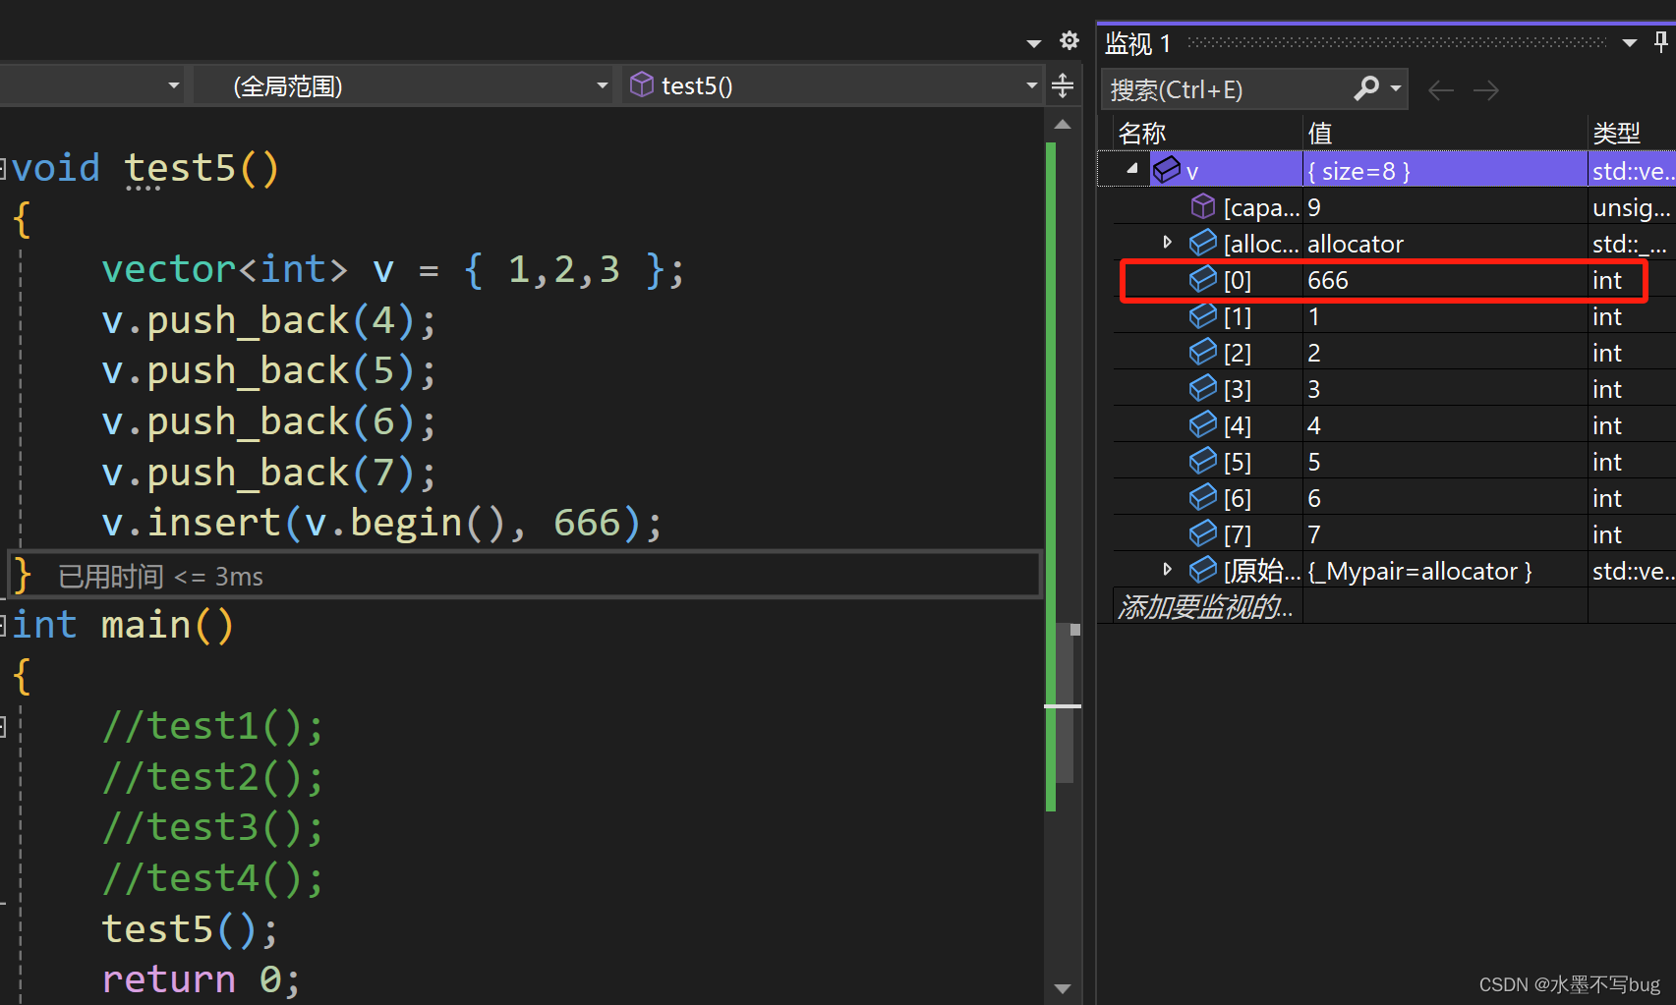
Task: Click the editor scrollbar up arrow
Action: point(1063,125)
